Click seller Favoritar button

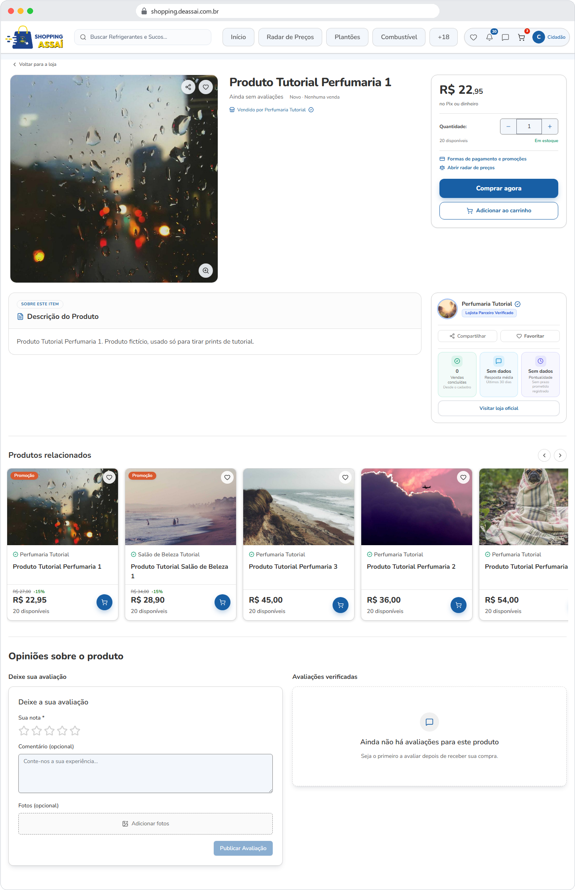[530, 336]
